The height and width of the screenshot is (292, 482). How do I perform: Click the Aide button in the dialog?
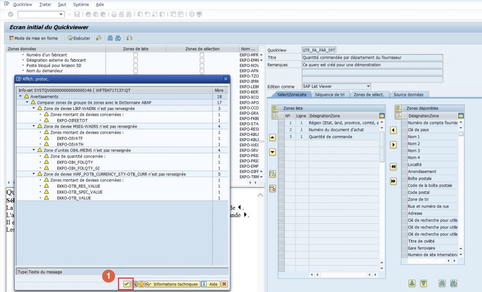coord(210,284)
